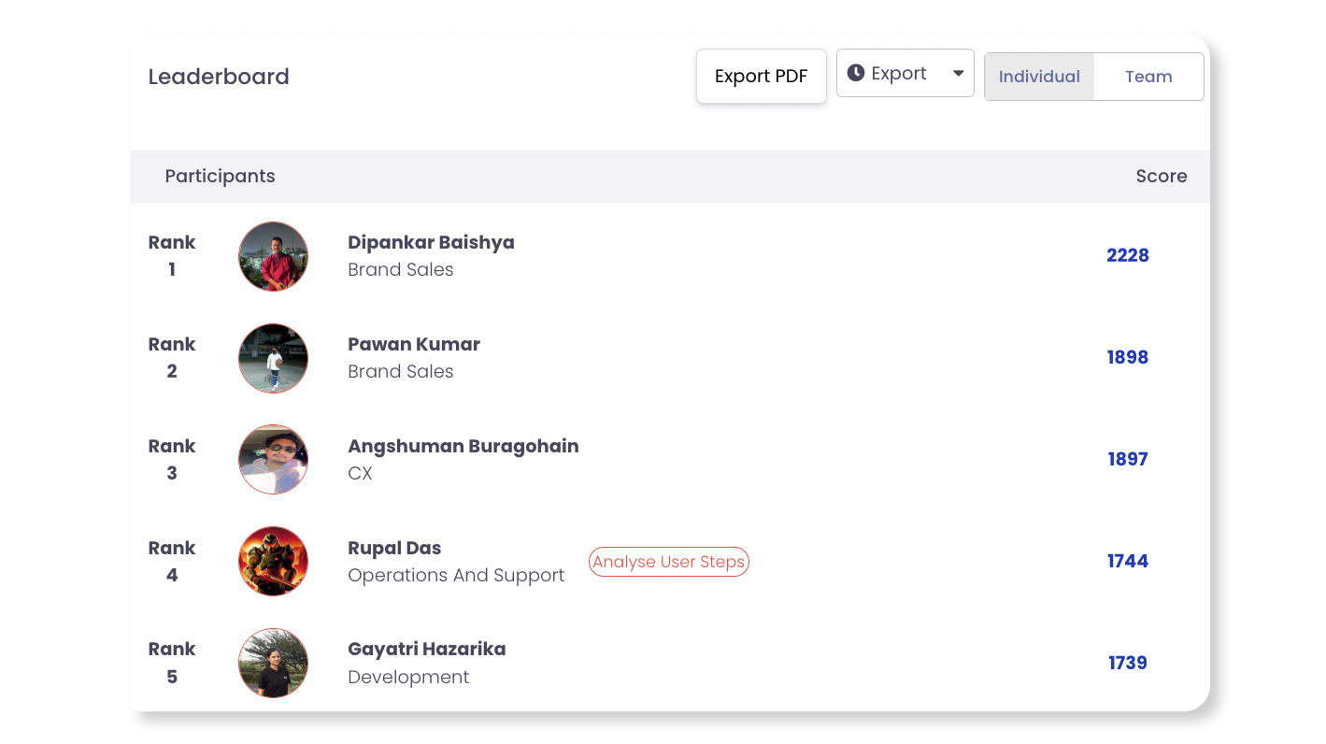The image size is (1326, 744).
Task: View Gayatri Hazarika's profile photo
Action: (273, 663)
